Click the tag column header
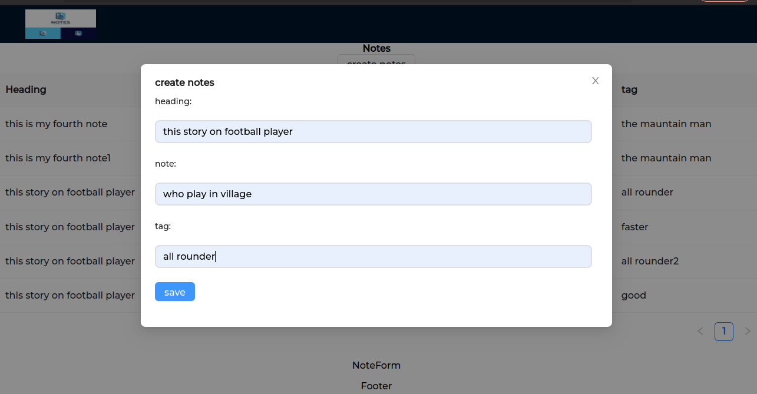The width and height of the screenshot is (757, 394). click(629, 90)
